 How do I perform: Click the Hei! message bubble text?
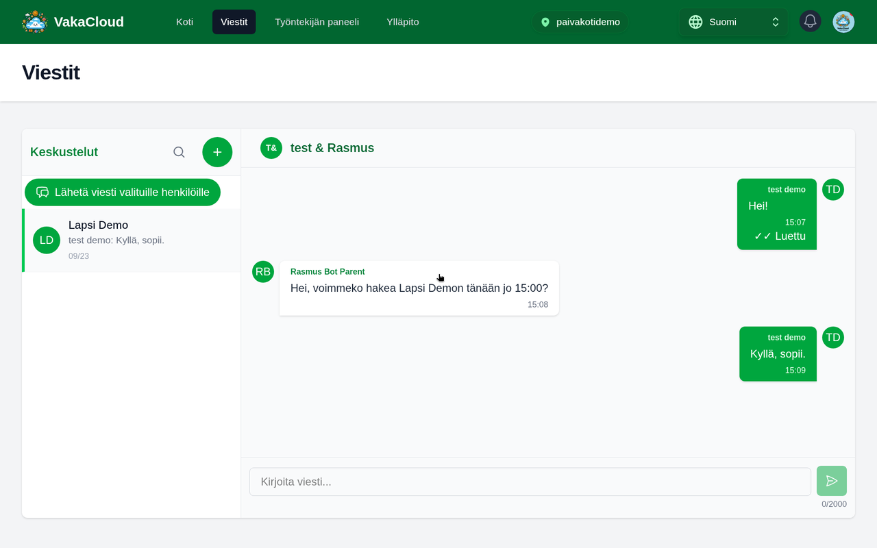click(x=758, y=206)
